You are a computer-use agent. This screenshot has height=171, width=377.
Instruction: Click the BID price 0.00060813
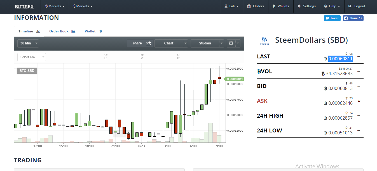[340, 88]
